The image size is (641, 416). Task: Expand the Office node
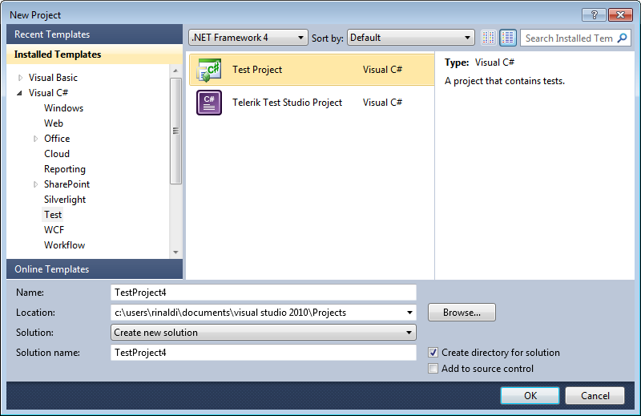[x=35, y=139]
